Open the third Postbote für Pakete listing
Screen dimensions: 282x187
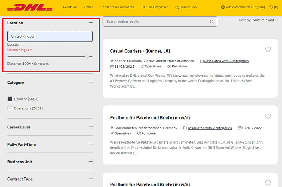point(150,185)
